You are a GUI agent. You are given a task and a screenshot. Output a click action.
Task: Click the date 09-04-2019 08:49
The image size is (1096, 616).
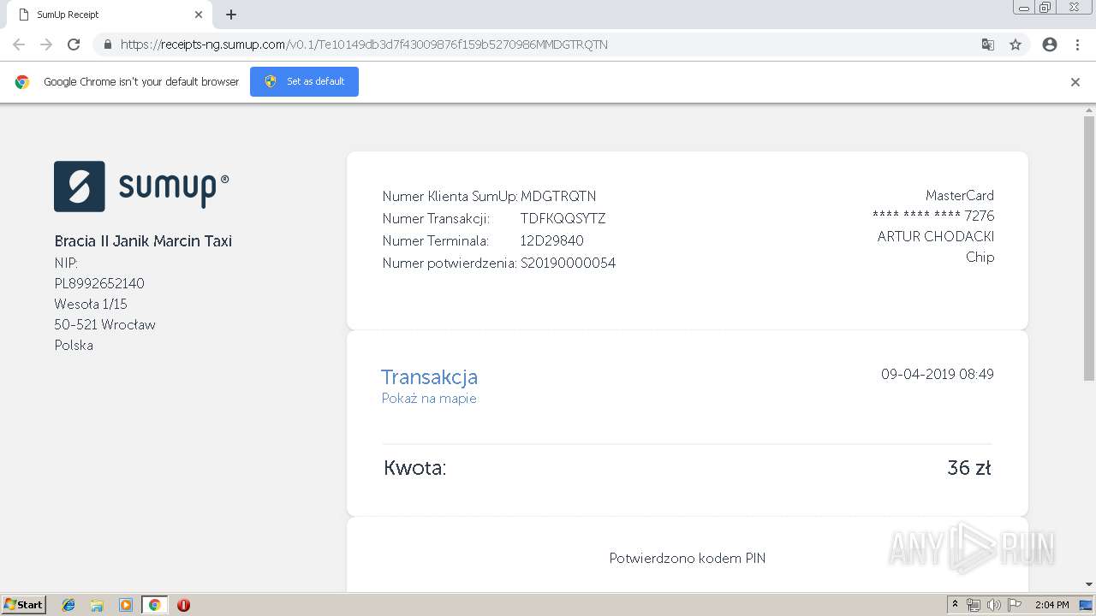(938, 374)
